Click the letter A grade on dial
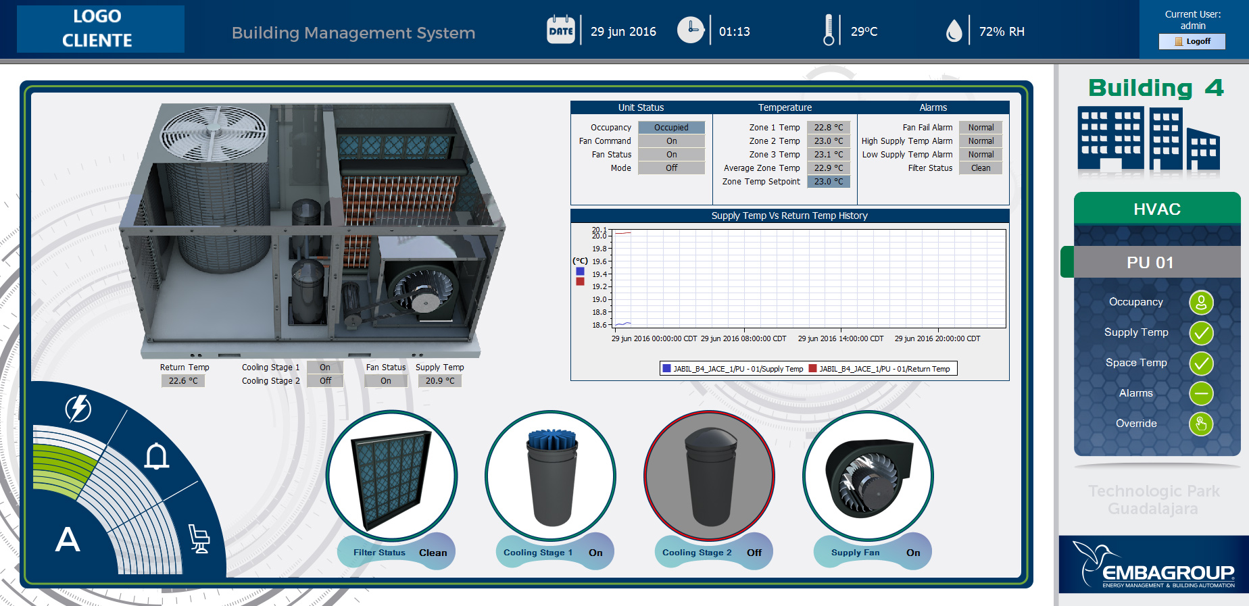This screenshot has width=1249, height=606. [68, 539]
